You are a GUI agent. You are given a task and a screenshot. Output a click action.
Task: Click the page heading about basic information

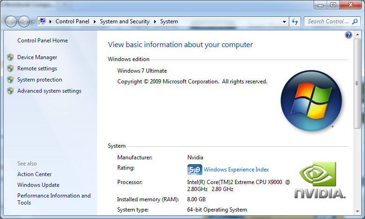click(180, 45)
